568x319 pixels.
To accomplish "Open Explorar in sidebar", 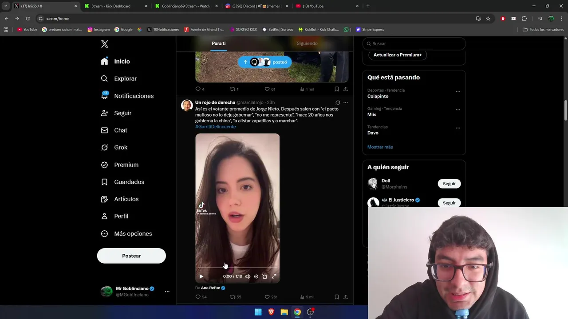I will [x=118, y=78].
